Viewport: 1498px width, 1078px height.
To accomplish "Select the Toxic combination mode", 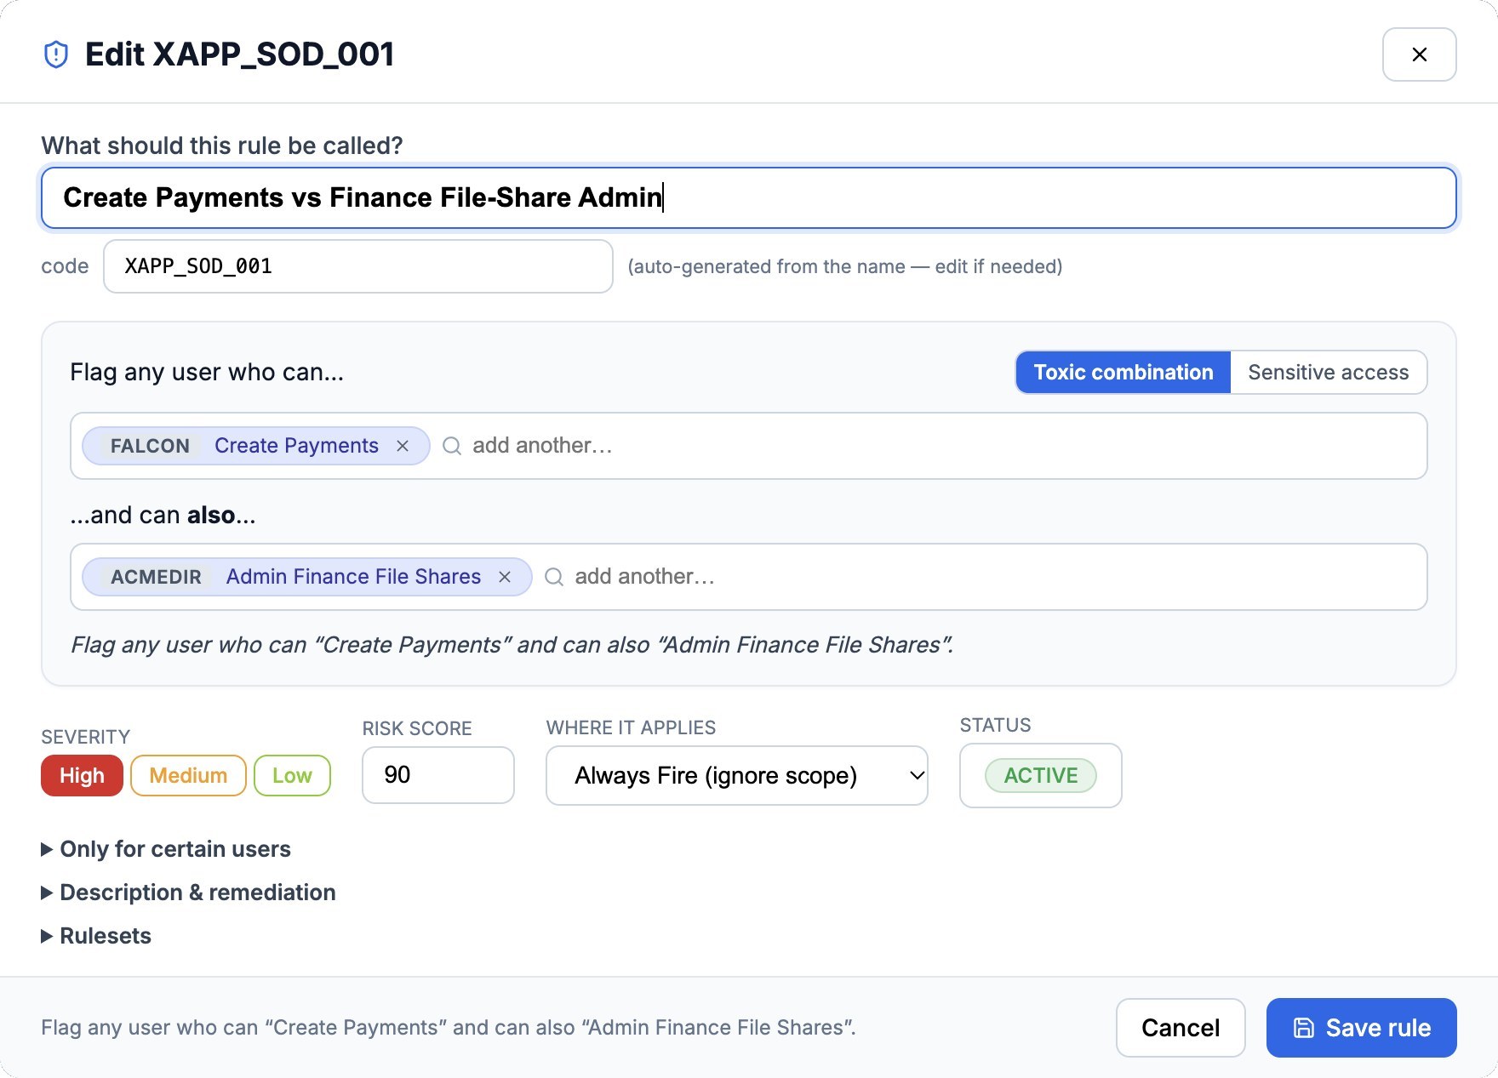I will (x=1123, y=373).
